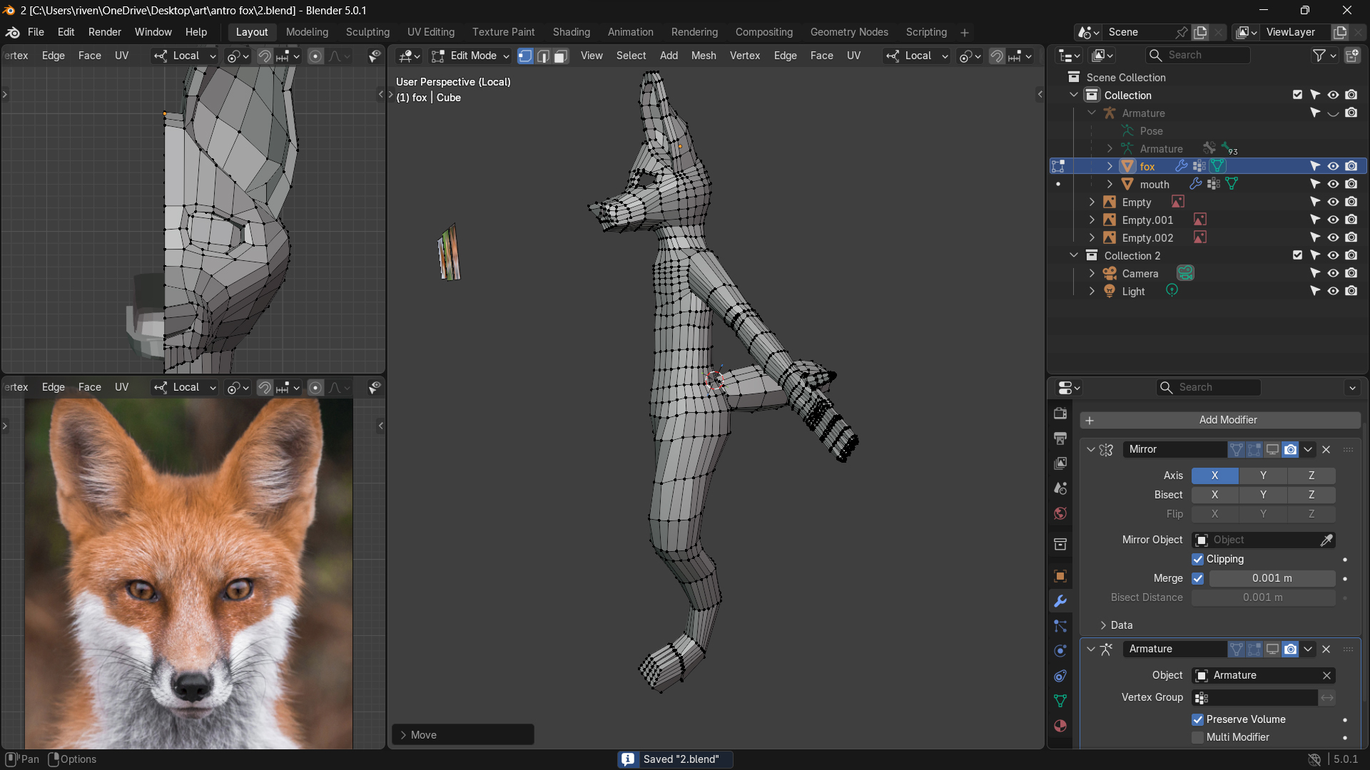This screenshot has width=1370, height=770.
Task: Open the Edit Mode dropdown
Action: 470,56
